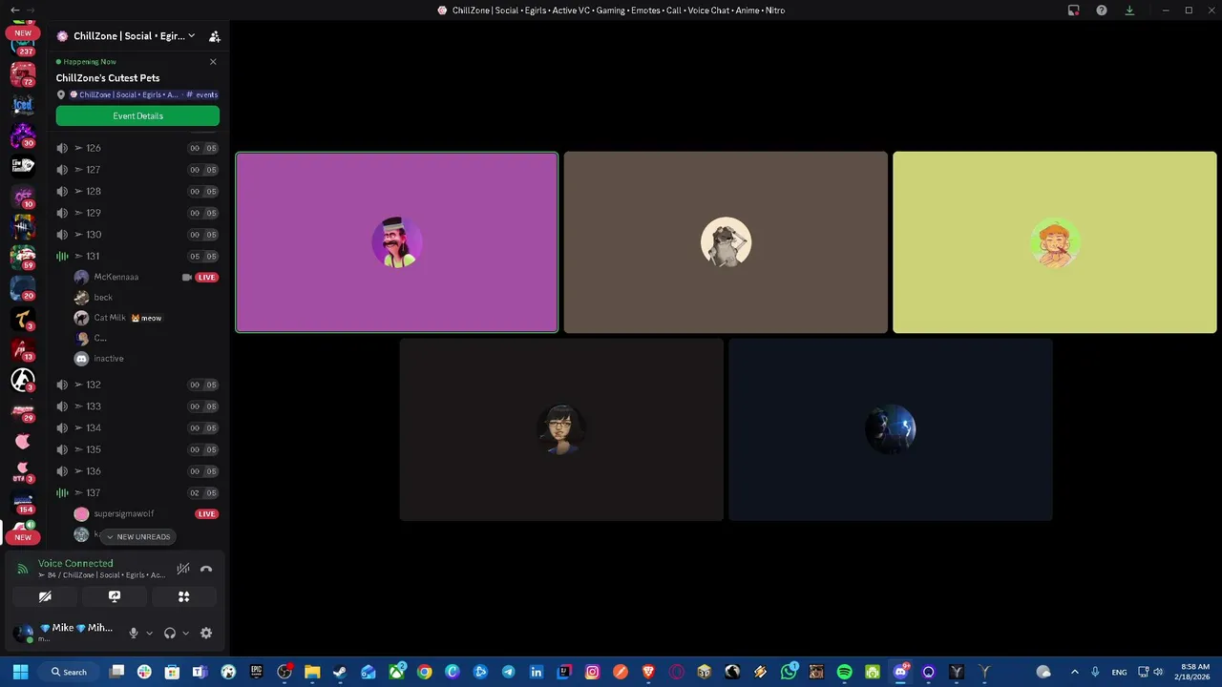The width and height of the screenshot is (1222, 687).
Task: Click the pink title bar icon left of Help
Action: [1073, 10]
